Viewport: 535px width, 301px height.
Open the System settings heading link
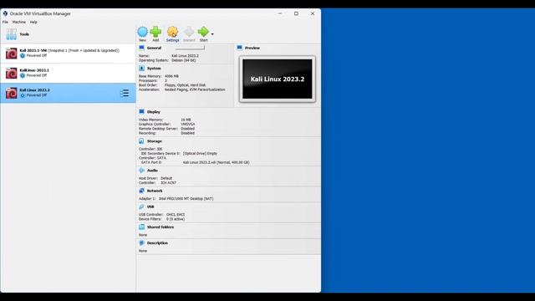point(154,69)
